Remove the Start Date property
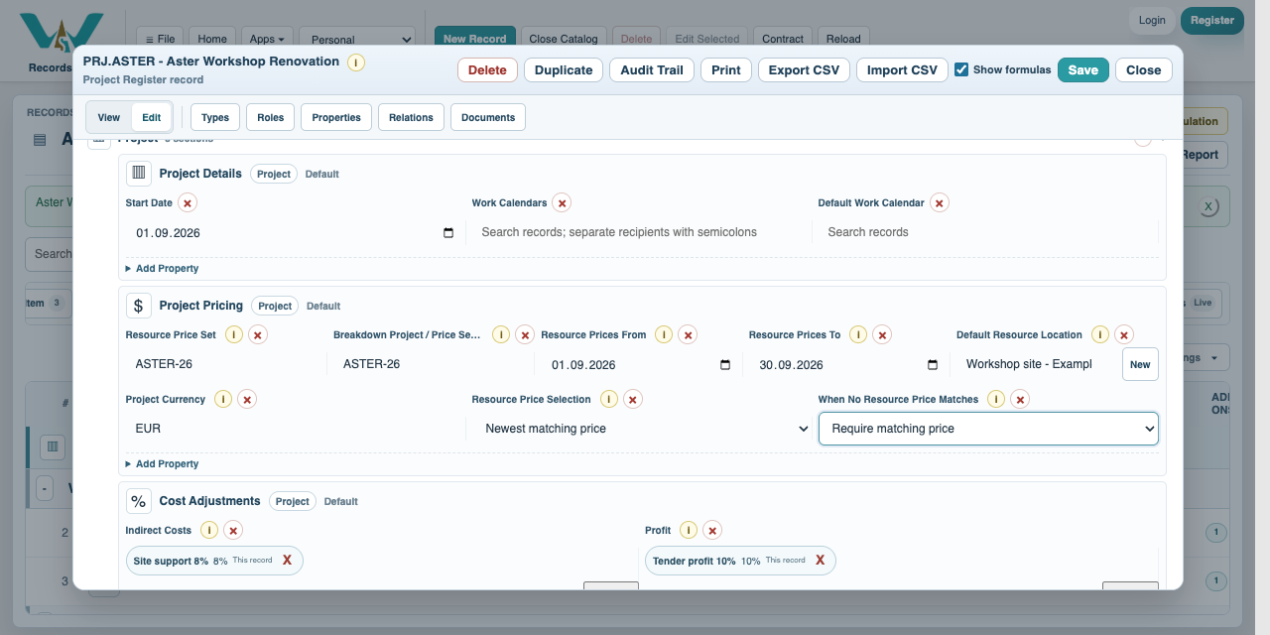 point(188,202)
